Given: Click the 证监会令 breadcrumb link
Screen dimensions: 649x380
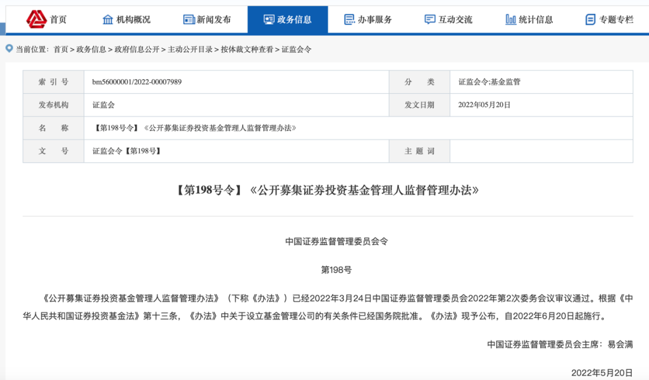Looking at the screenshot, I should [296, 50].
